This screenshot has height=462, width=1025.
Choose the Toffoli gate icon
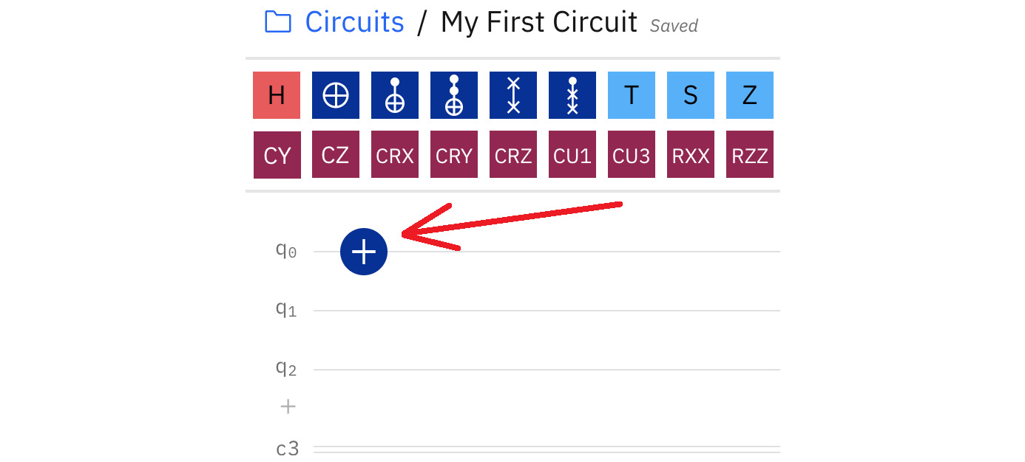[454, 95]
